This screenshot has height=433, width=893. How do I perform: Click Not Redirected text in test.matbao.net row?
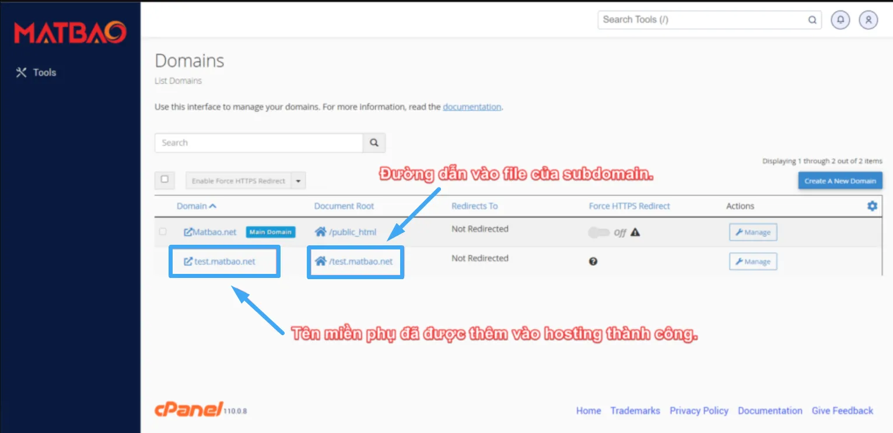tap(480, 258)
